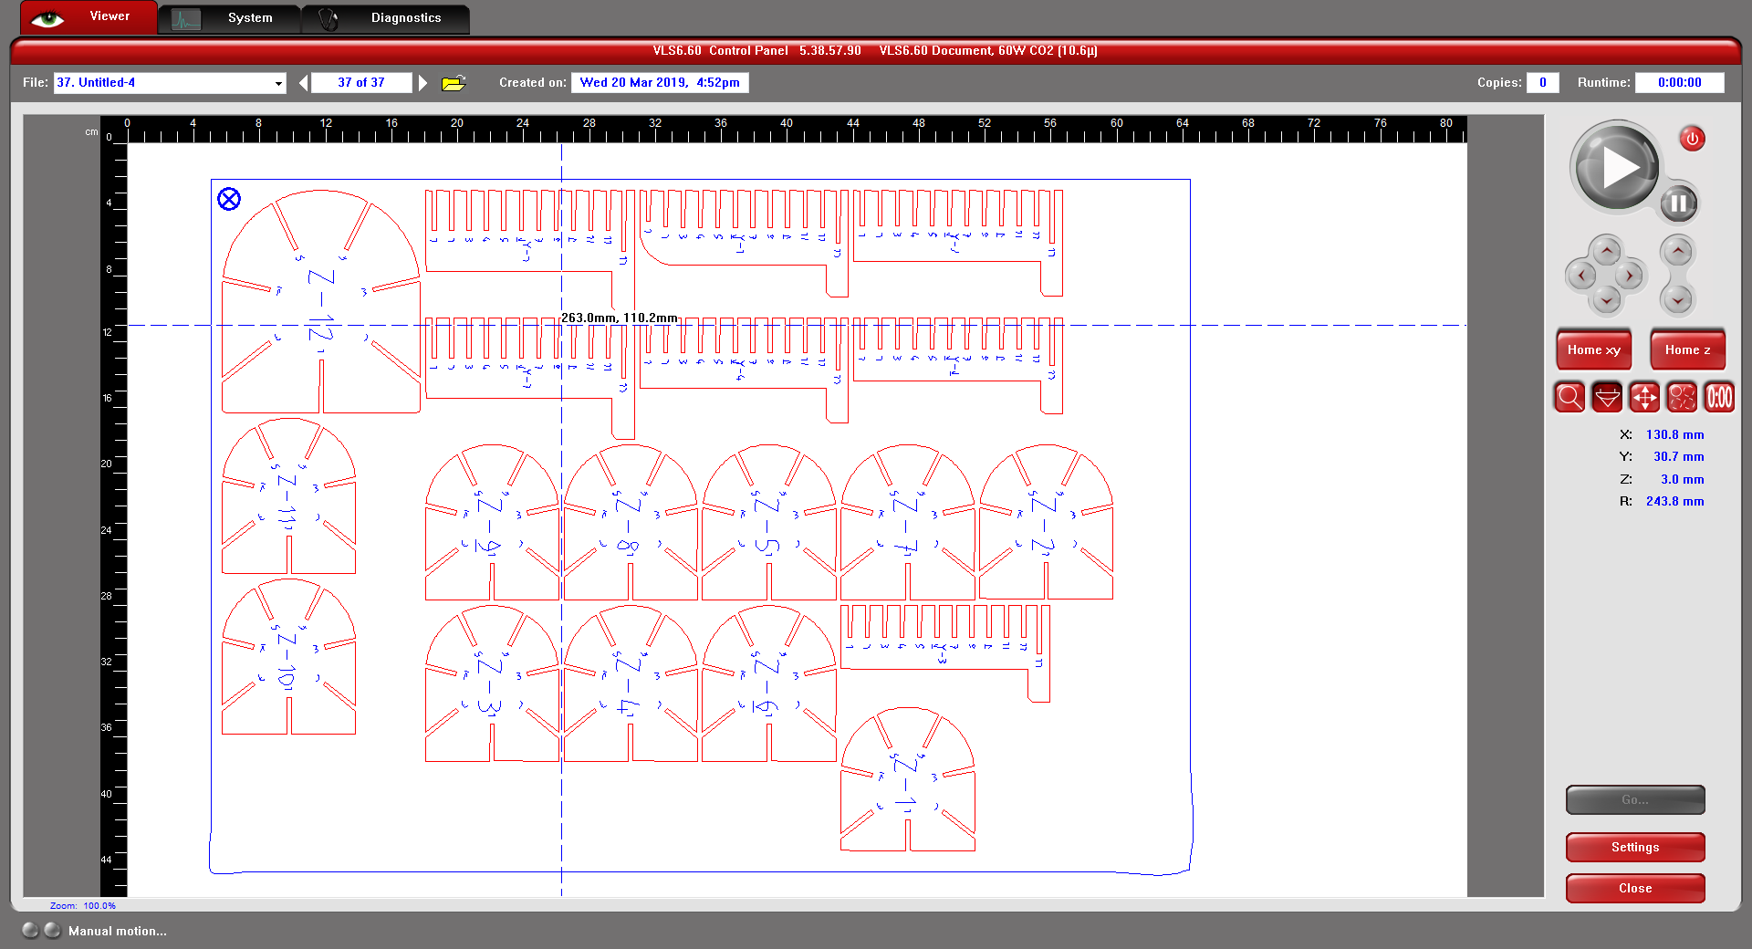
Task: Click the Runtime 0:00:00 field
Action: pyautogui.click(x=1679, y=83)
